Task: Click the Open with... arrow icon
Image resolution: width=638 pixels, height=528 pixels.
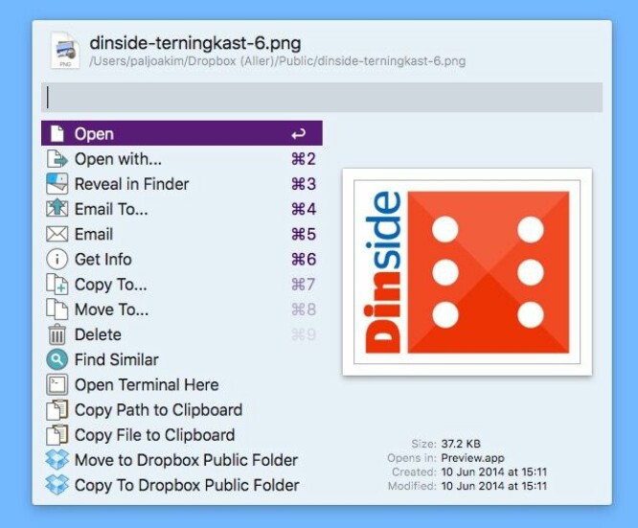Action: click(57, 159)
